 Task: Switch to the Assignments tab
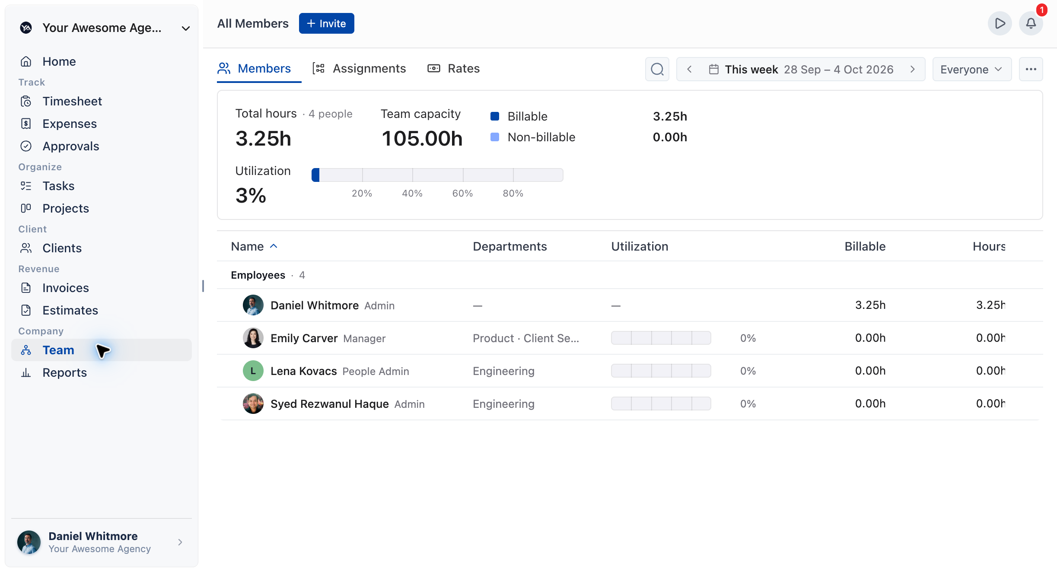click(360, 68)
